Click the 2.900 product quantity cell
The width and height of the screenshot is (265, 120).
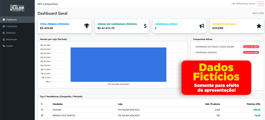217,110
